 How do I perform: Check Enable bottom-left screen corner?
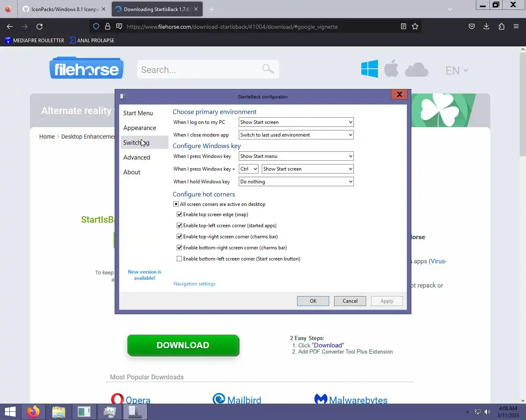pos(179,259)
